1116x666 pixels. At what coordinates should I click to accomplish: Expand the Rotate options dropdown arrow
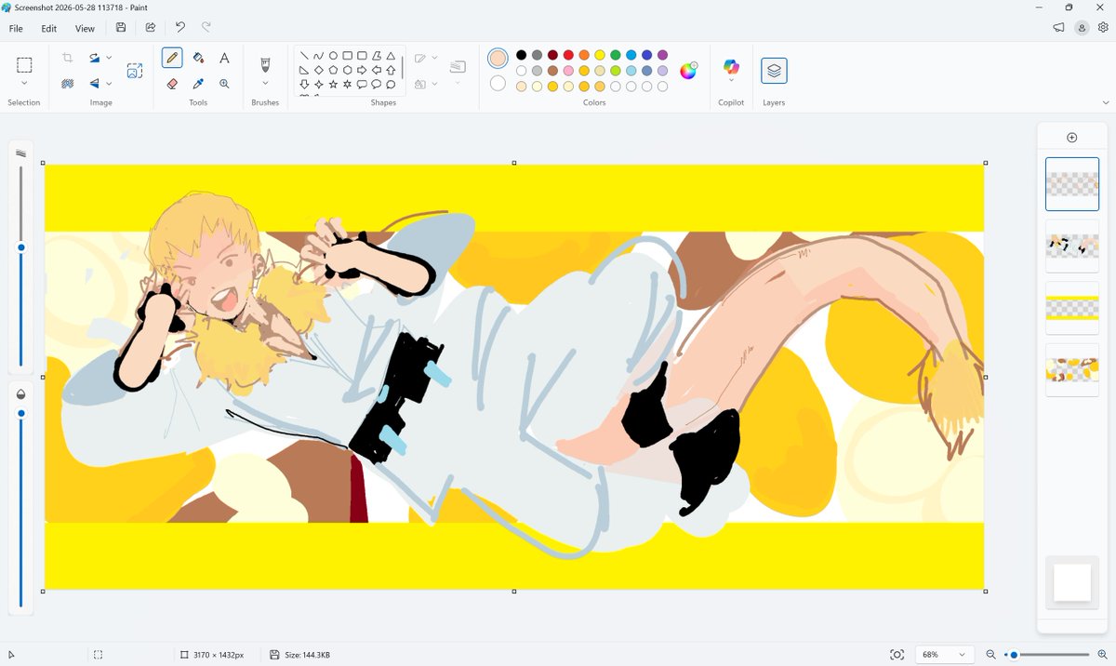(109, 58)
